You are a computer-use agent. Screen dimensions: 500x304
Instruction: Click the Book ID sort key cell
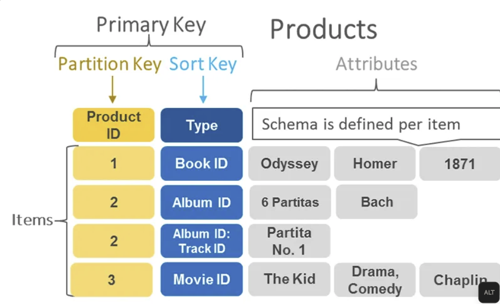coord(201,164)
